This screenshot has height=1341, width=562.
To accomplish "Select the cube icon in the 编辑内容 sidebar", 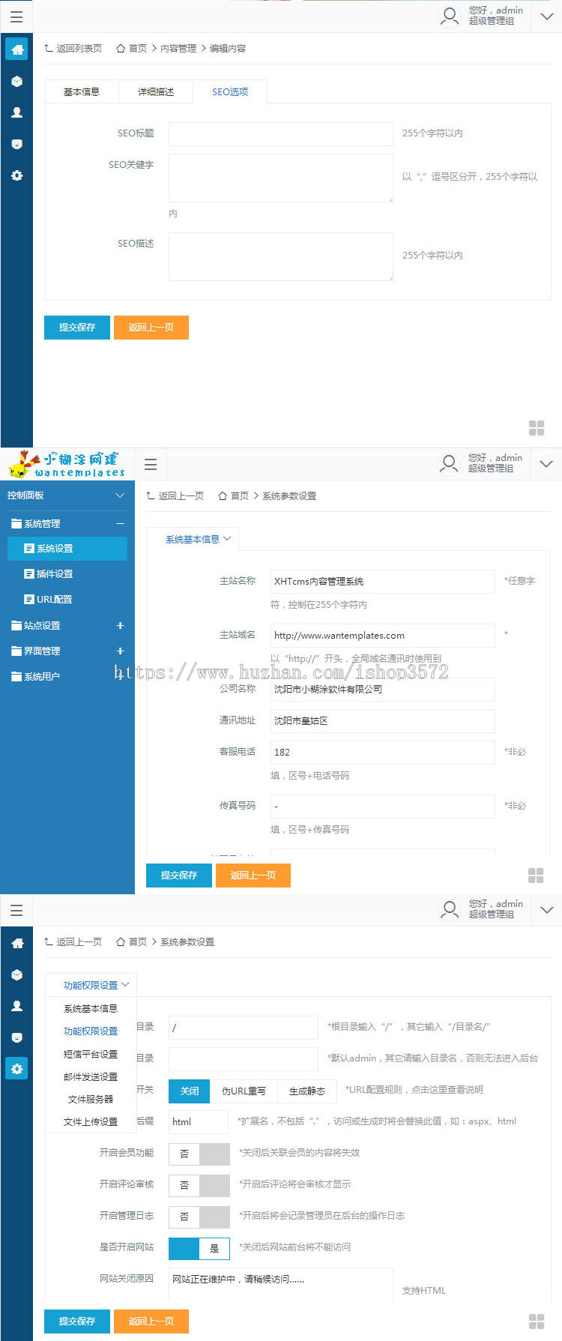I will 16,81.
